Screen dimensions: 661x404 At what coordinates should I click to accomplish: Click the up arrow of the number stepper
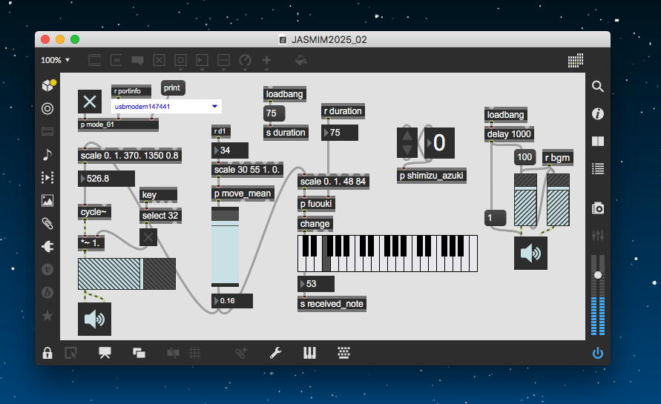pyautogui.click(x=408, y=136)
